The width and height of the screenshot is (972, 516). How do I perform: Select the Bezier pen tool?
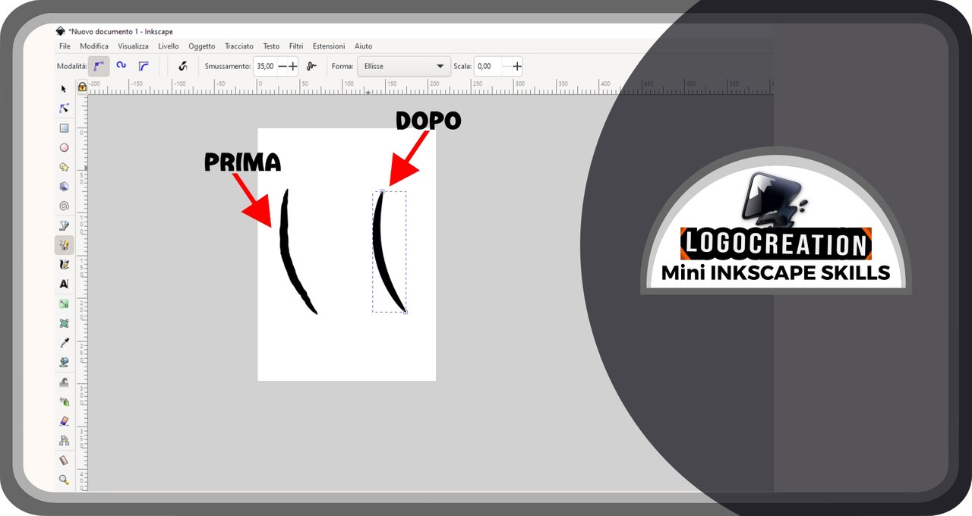tap(64, 225)
